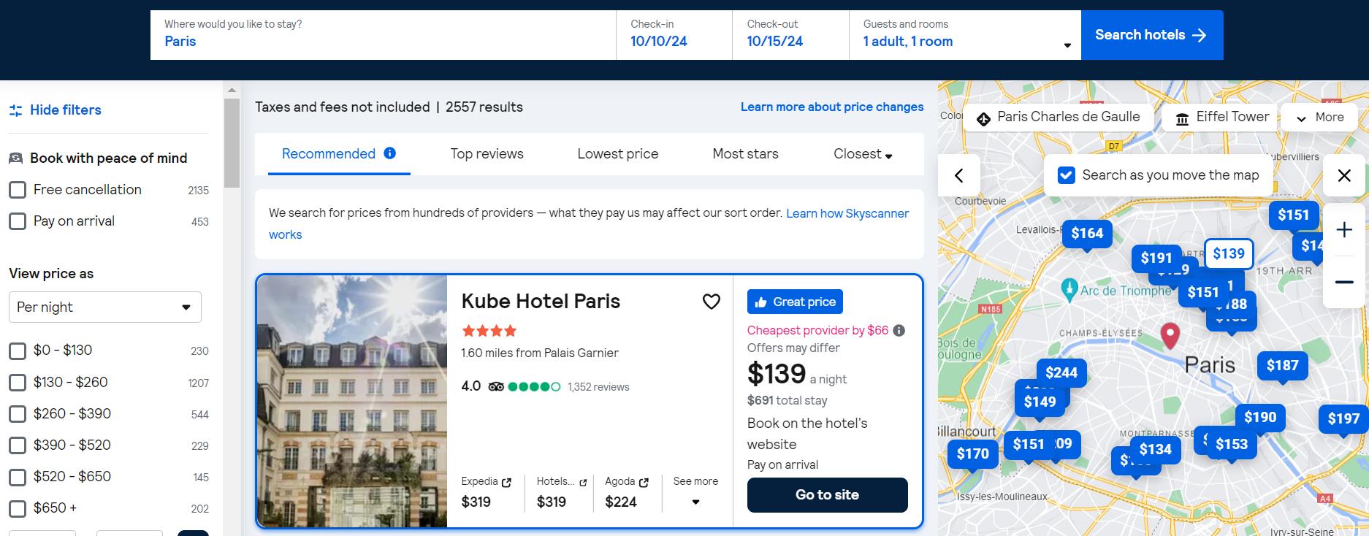Screen dimensions: 1369x536
Task: Switch to Top reviews tab
Action: (487, 154)
